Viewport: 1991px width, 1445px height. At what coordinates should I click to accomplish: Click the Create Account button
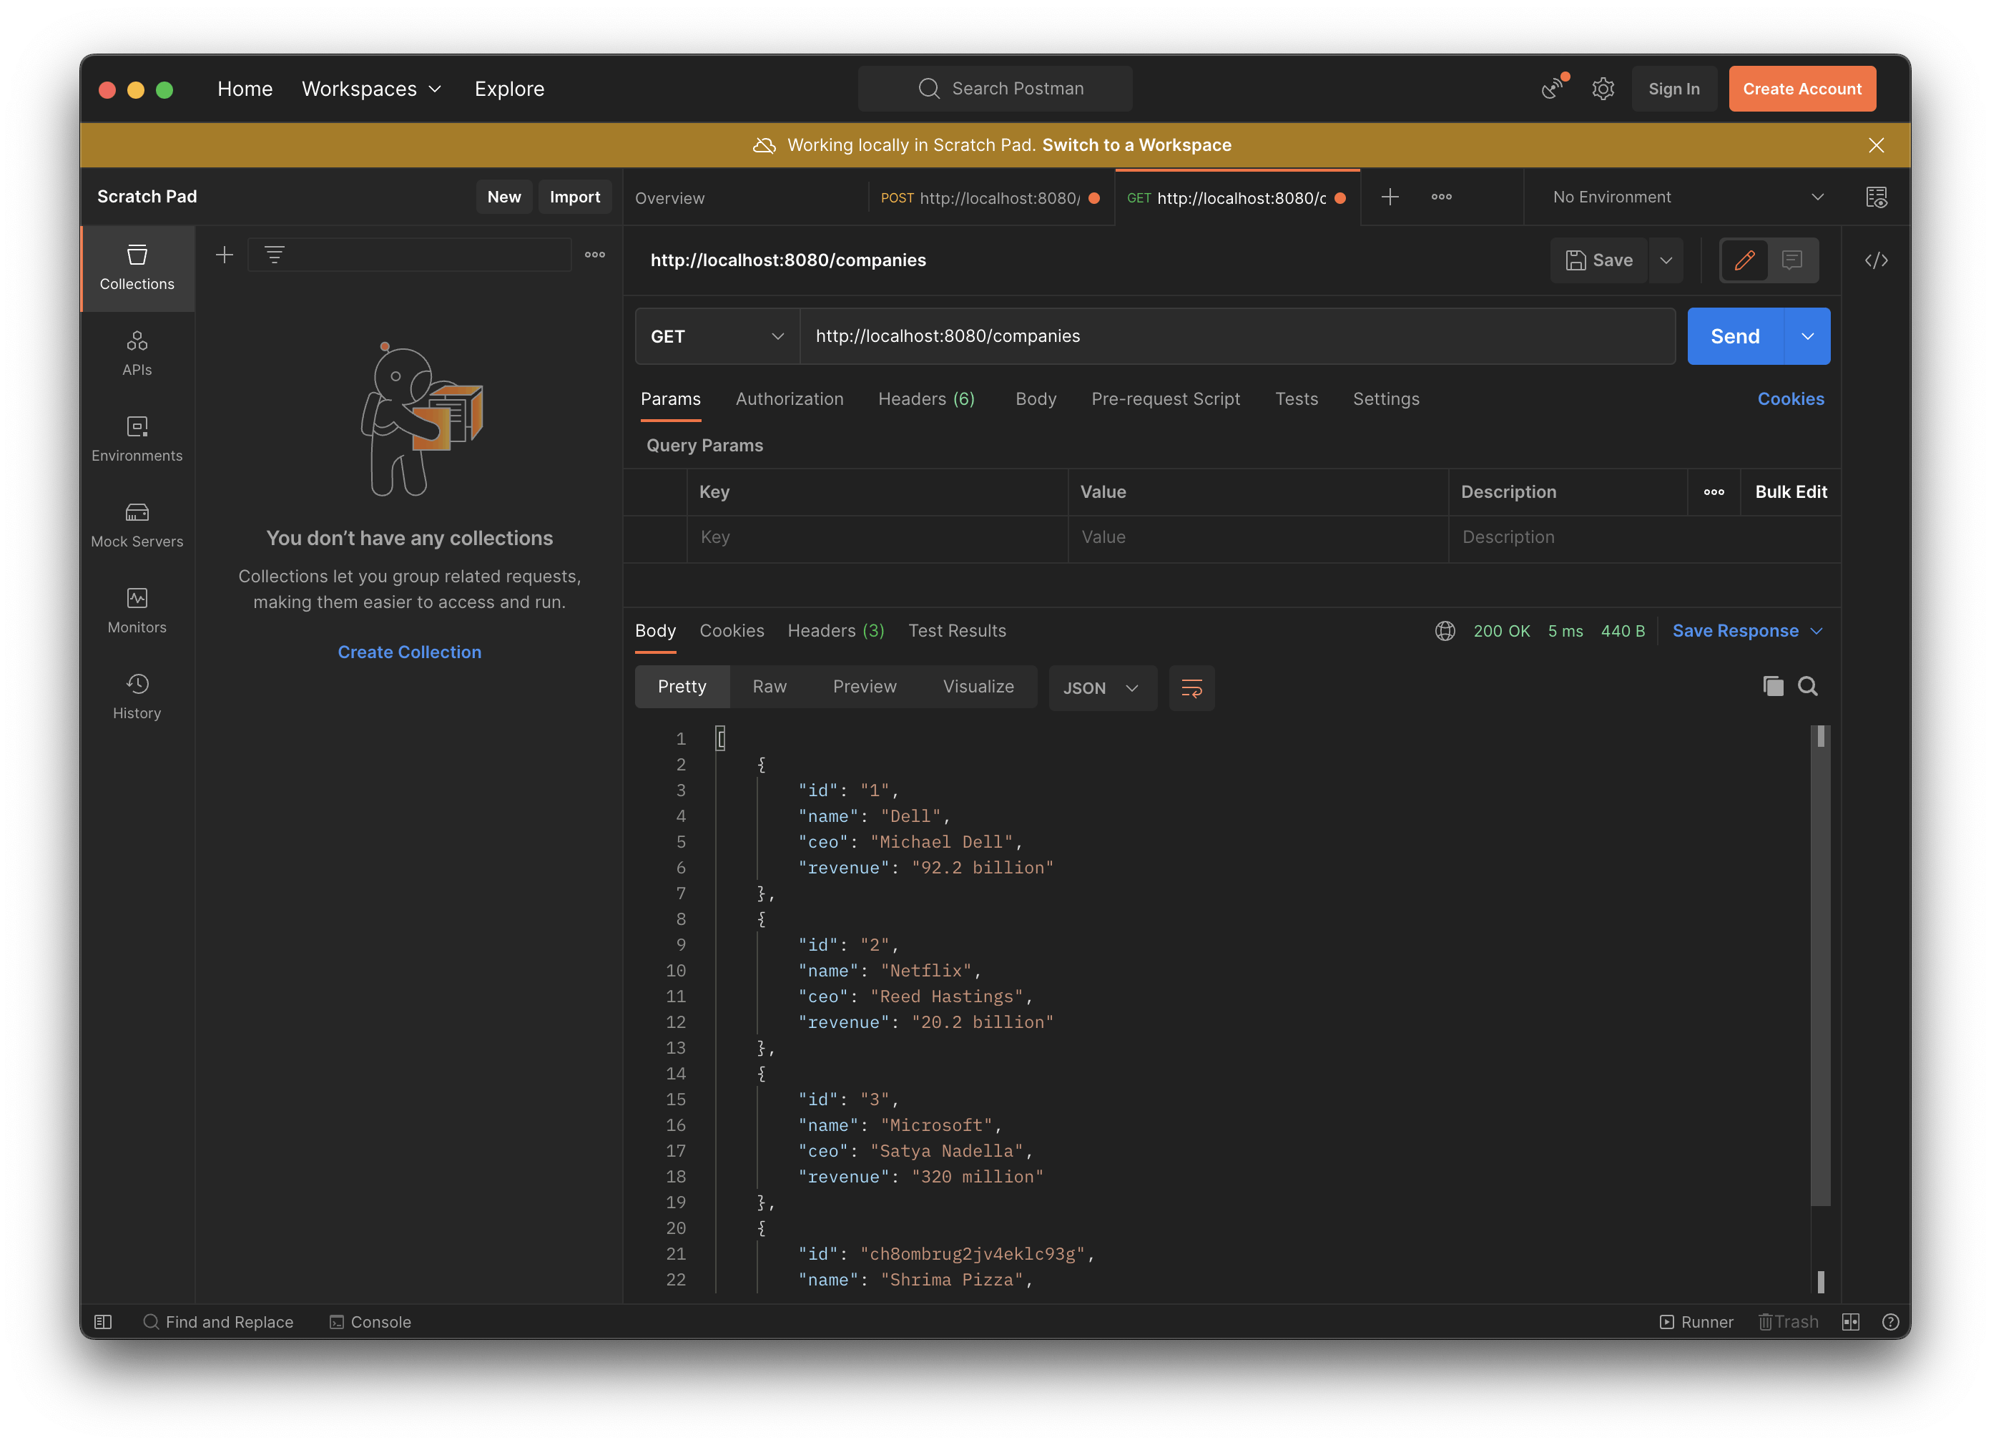point(1801,88)
